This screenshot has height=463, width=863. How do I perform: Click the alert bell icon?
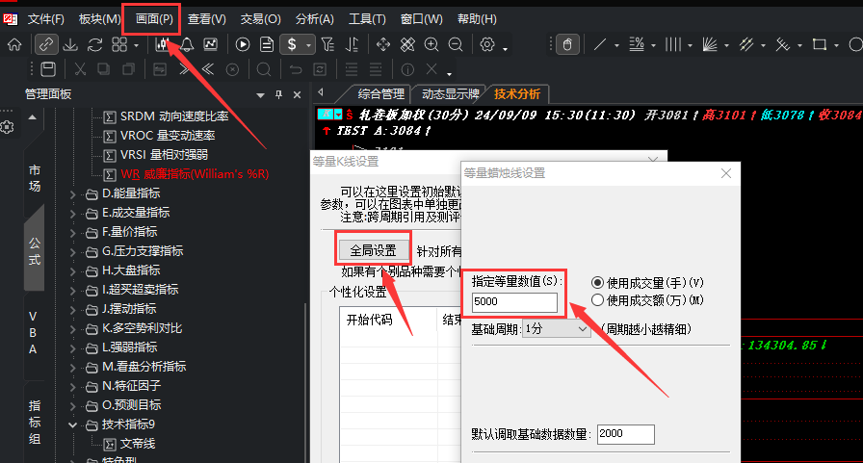[x=187, y=44]
